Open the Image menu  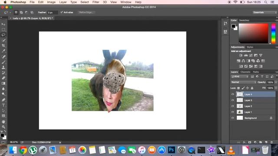pos(51,2)
